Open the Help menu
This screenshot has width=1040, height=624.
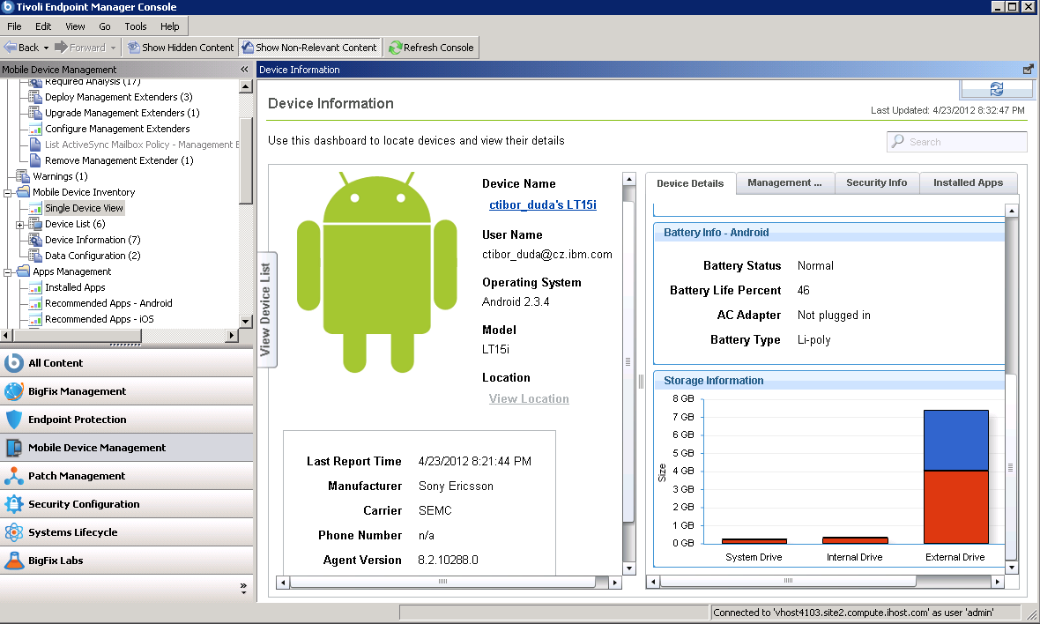[x=170, y=26]
